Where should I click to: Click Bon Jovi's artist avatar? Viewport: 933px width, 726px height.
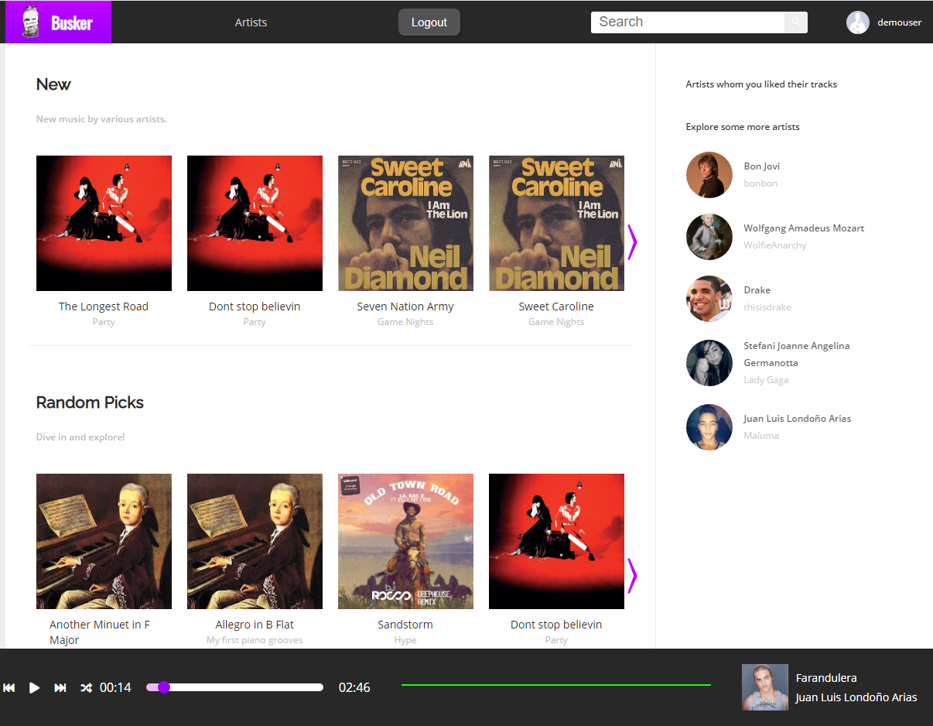click(709, 175)
